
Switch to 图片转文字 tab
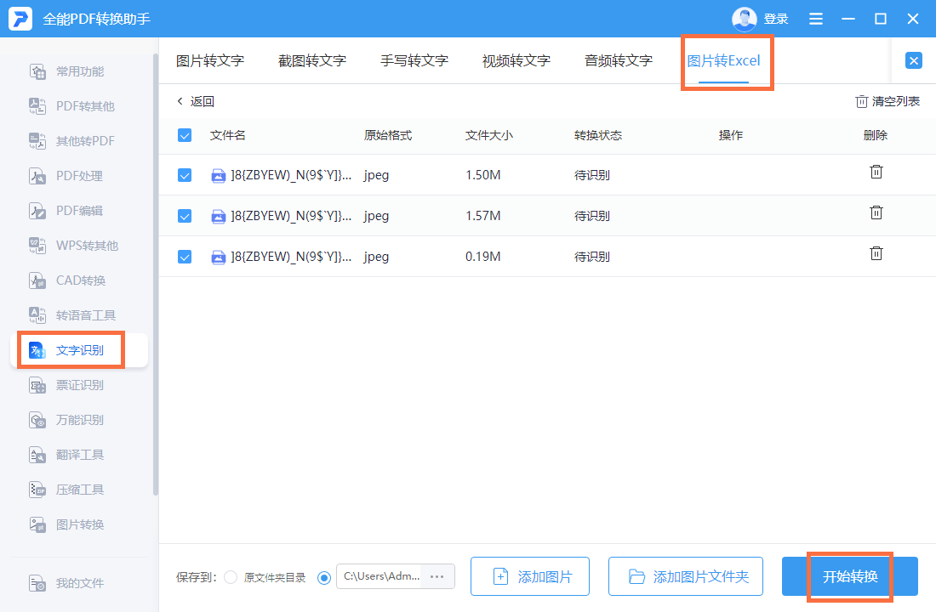210,60
